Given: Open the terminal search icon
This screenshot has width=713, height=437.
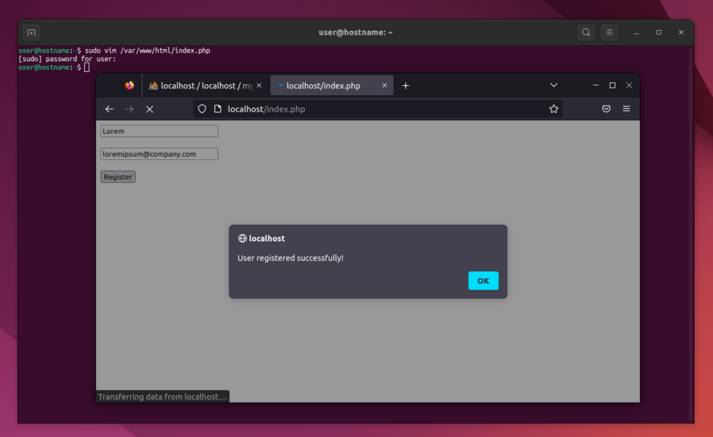Looking at the screenshot, I should click(586, 33).
